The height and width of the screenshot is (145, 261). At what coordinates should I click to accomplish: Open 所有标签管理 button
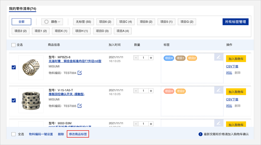tap(235, 22)
